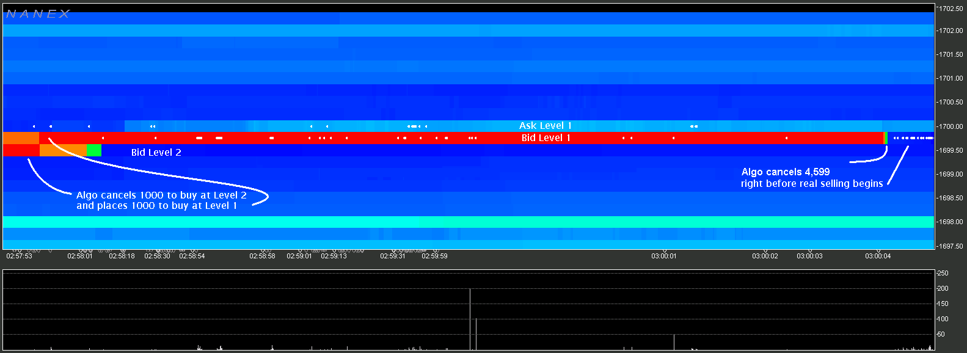Click the "Ask Level 1" label
This screenshot has width=967, height=353.
pos(545,126)
